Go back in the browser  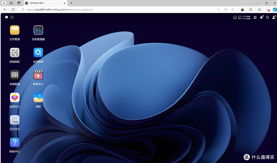tap(5, 10)
